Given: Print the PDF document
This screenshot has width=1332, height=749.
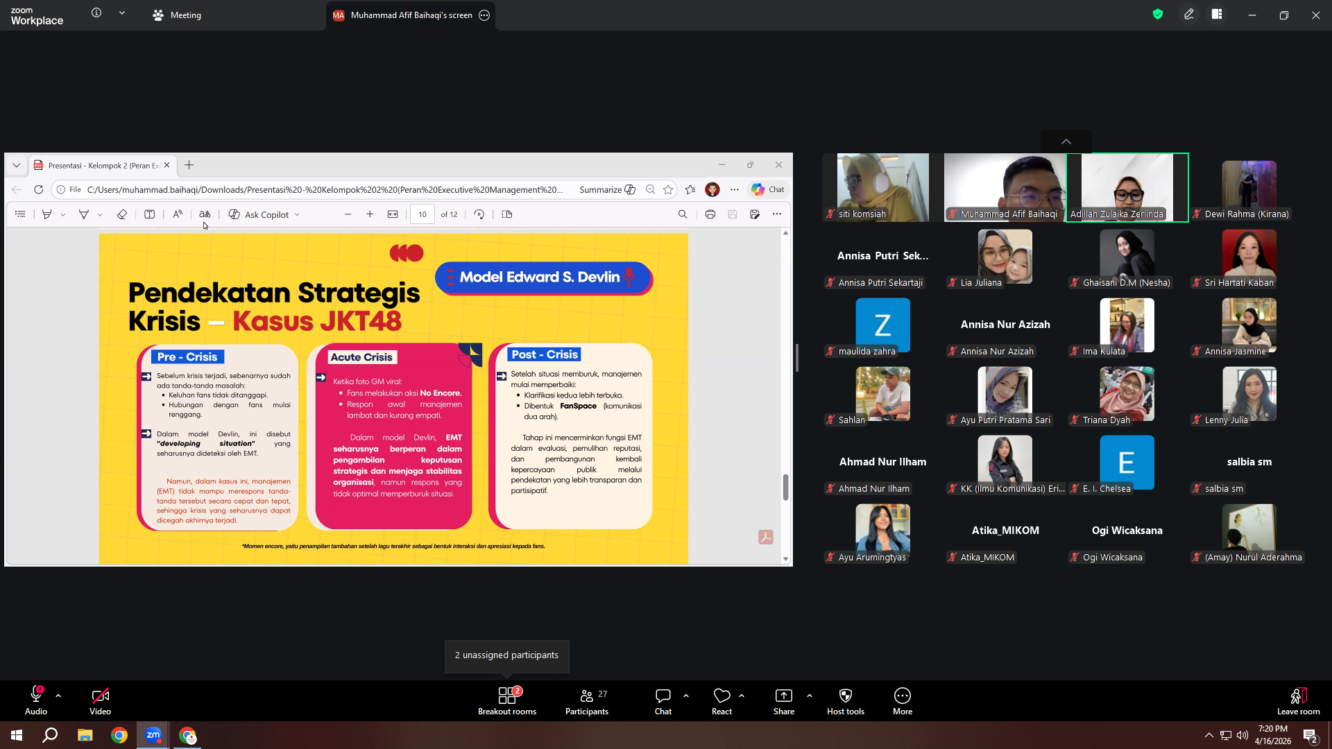Looking at the screenshot, I should click(710, 214).
